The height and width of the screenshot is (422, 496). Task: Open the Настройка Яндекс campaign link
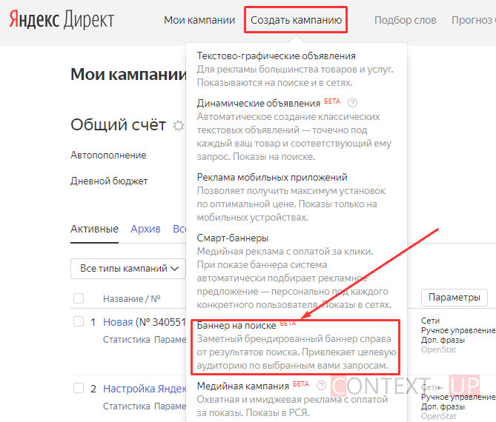145,389
